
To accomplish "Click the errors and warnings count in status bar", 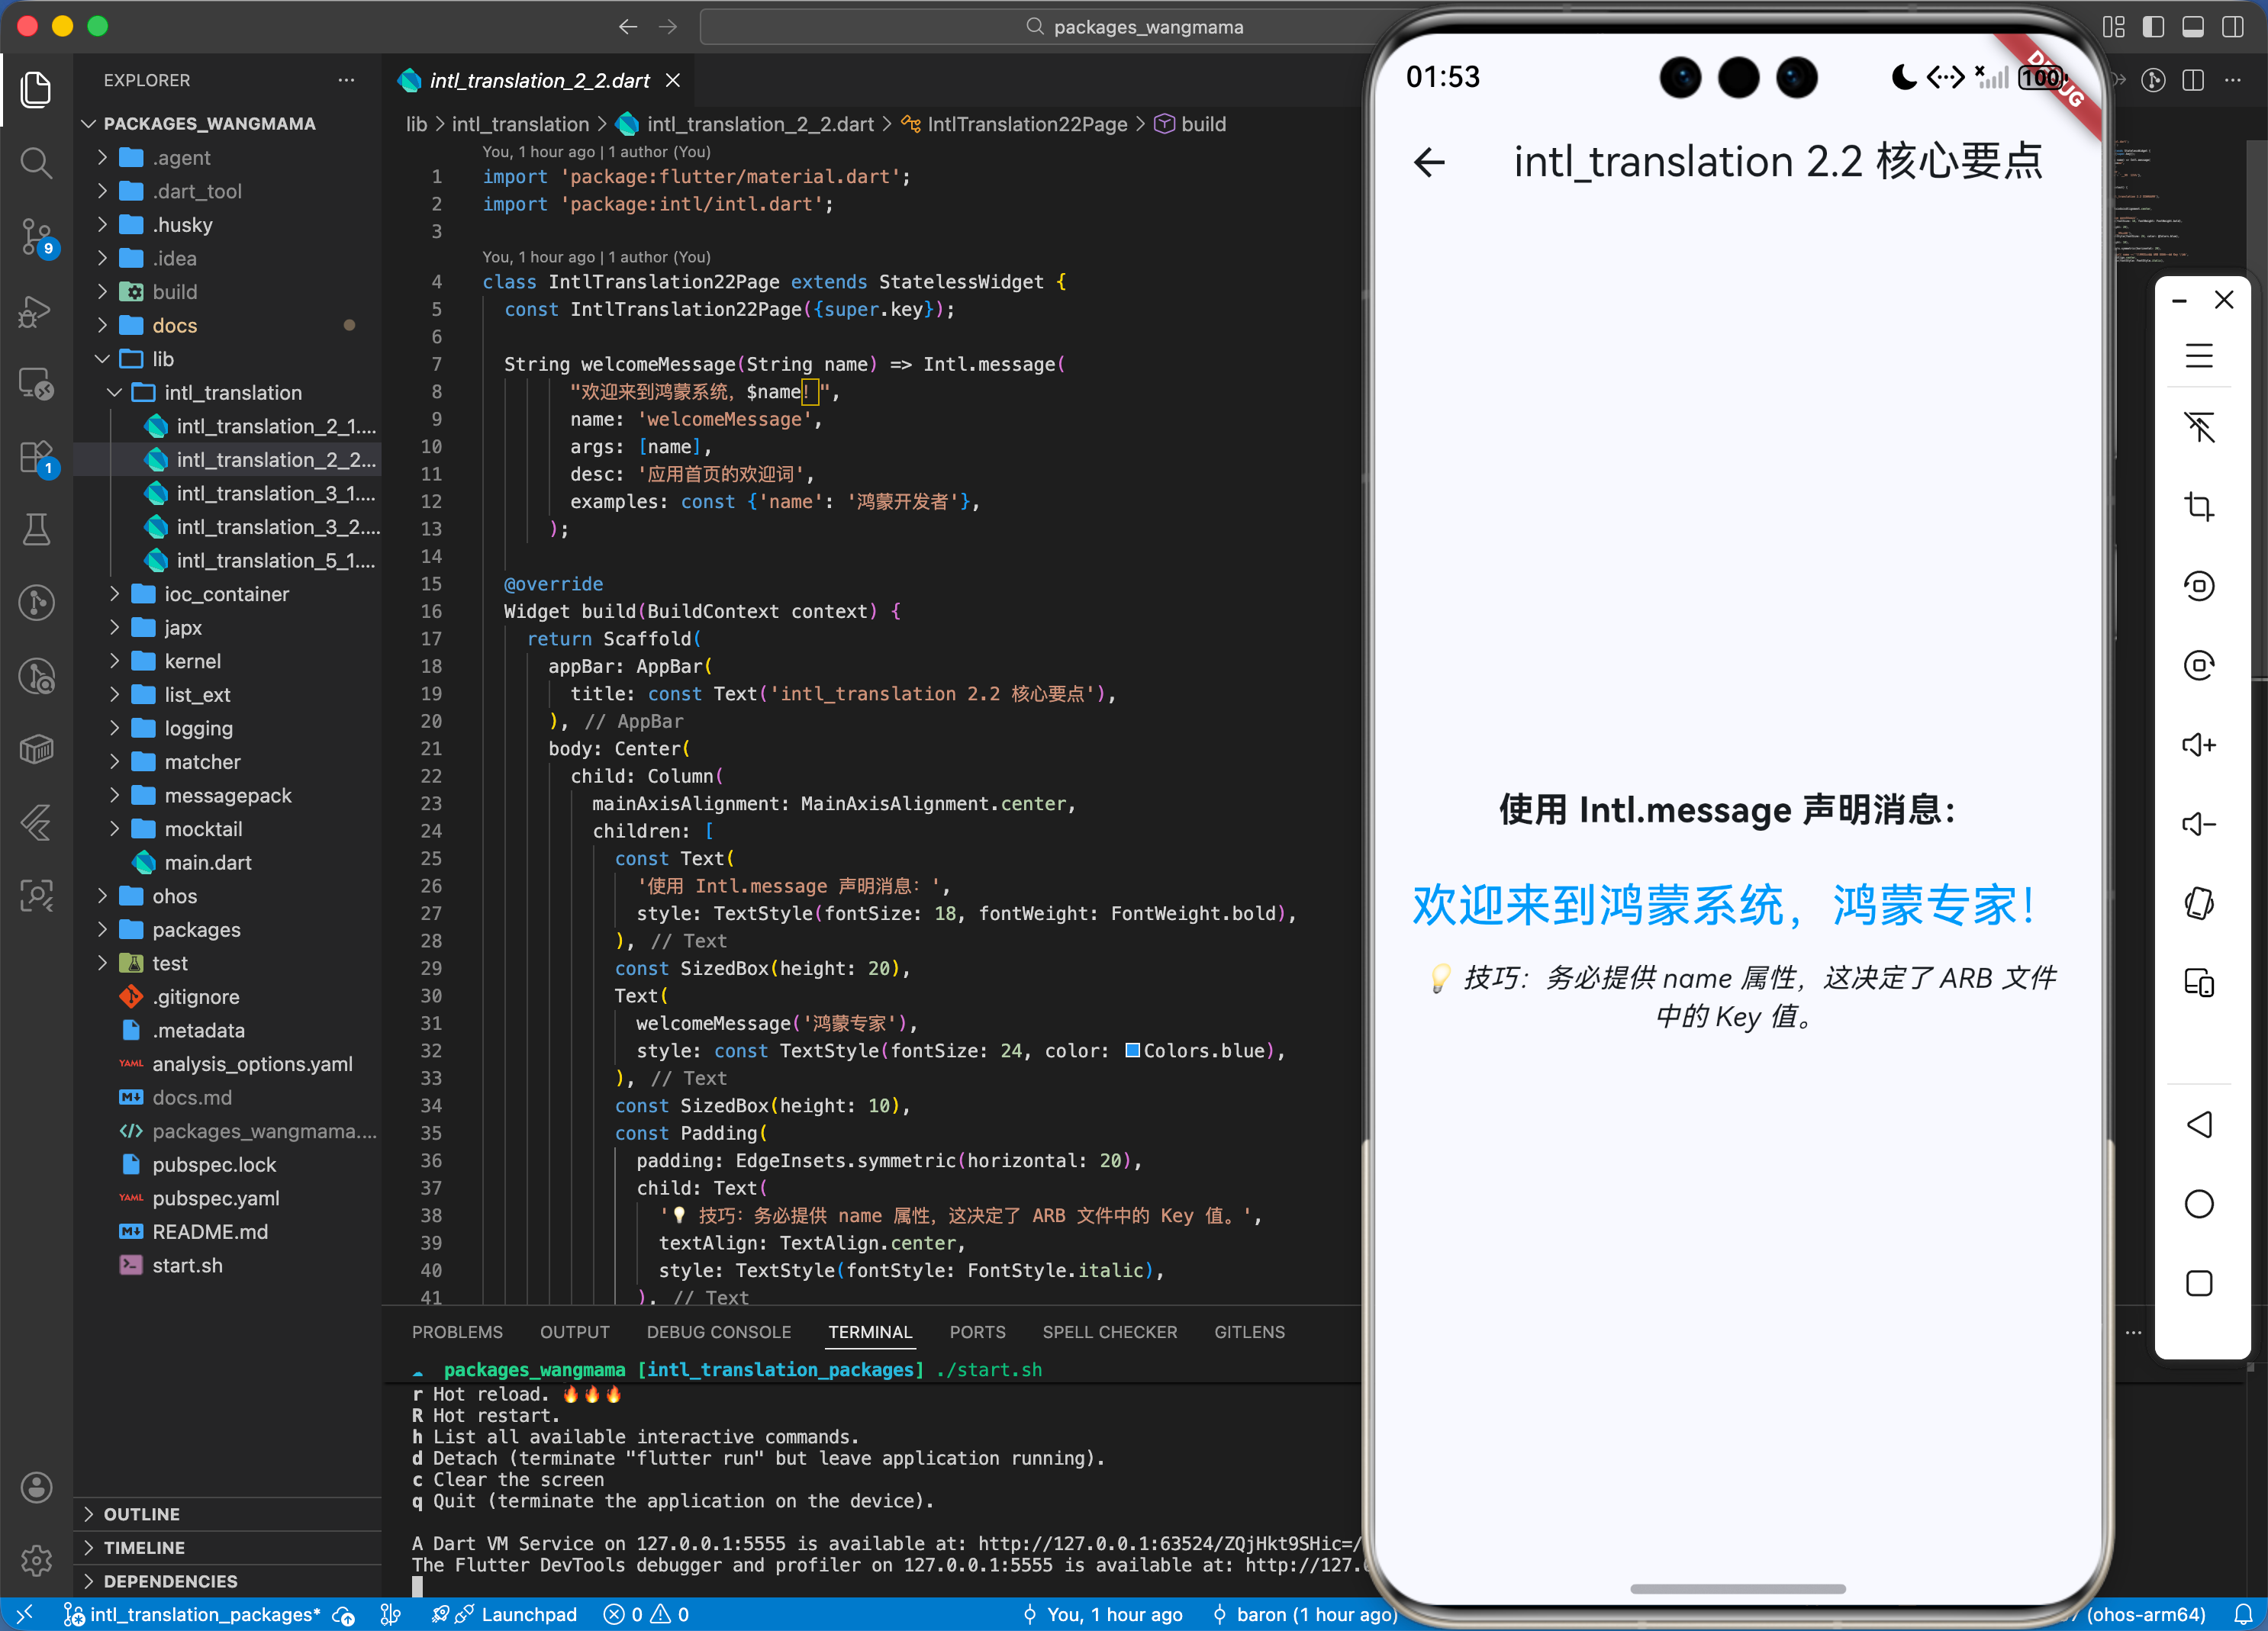I will (647, 1614).
